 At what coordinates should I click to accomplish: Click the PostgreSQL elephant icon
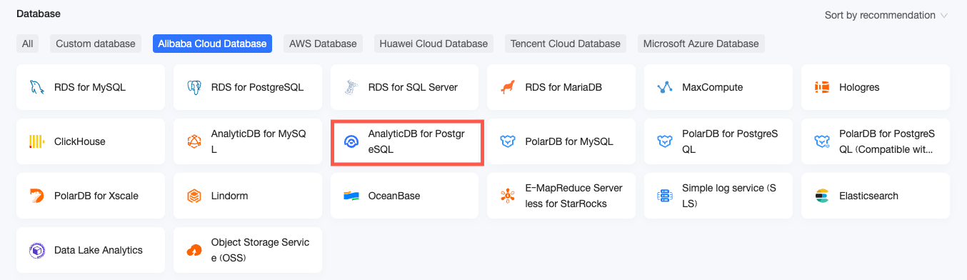[194, 87]
